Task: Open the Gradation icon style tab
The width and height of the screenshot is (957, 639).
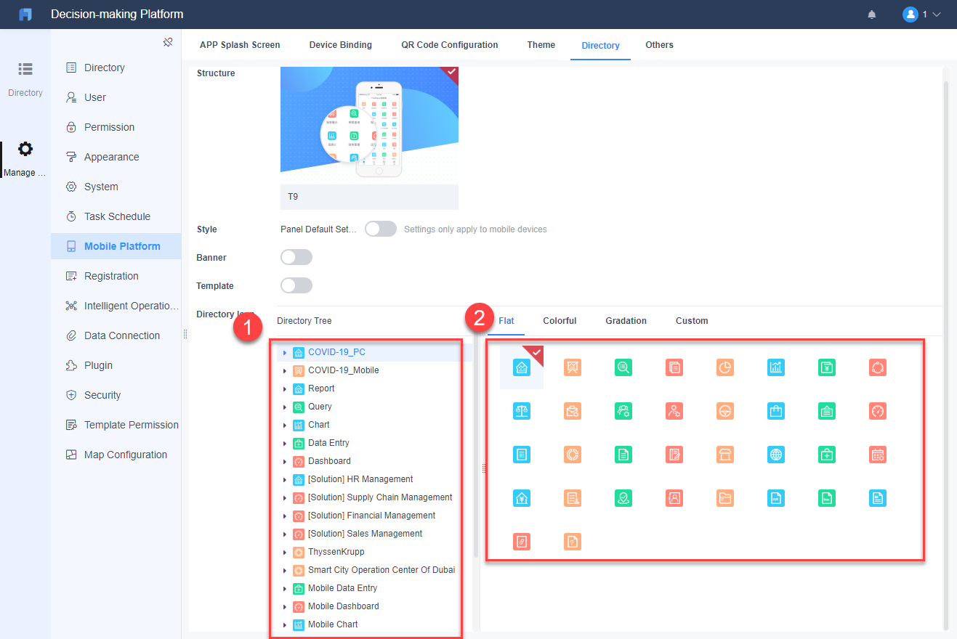Action: click(x=626, y=321)
